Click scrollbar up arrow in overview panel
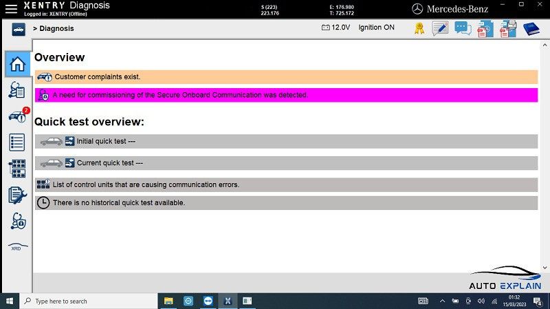The width and height of the screenshot is (550, 309). coord(544,45)
